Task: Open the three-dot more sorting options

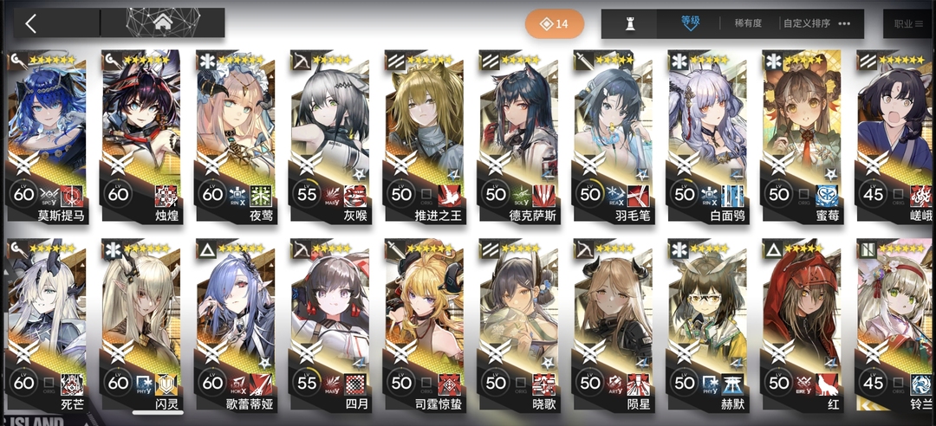Action: 844,24
